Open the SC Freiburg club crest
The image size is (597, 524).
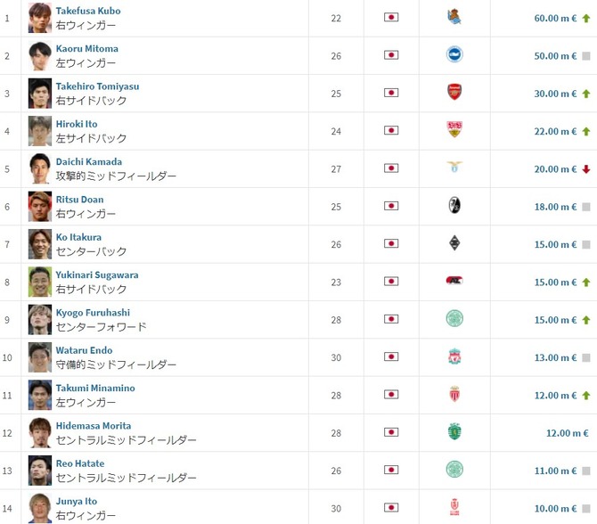pyautogui.click(x=454, y=205)
